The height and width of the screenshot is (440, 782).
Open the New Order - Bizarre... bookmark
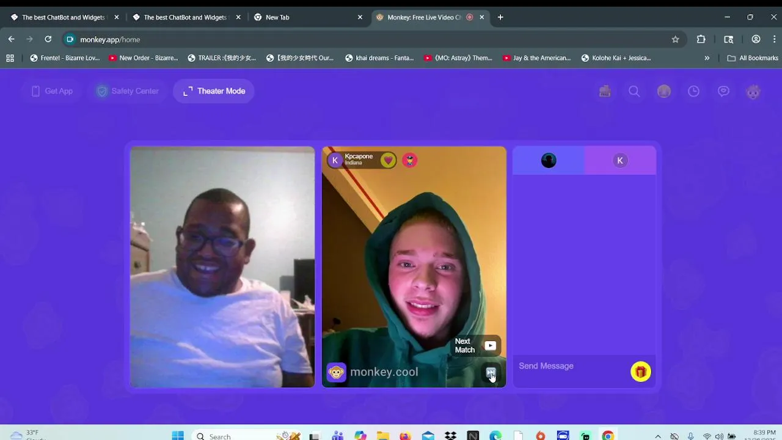tap(143, 58)
